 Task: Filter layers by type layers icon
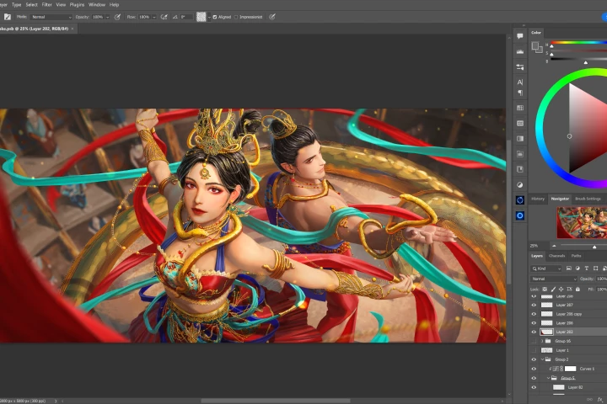tap(587, 268)
